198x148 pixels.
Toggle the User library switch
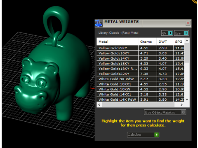pyautogui.click(x=181, y=33)
